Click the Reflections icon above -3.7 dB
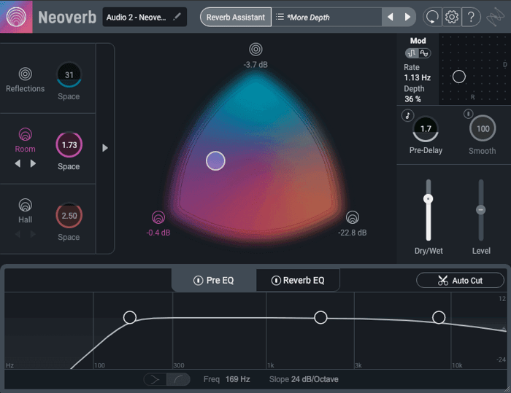 pyautogui.click(x=255, y=50)
